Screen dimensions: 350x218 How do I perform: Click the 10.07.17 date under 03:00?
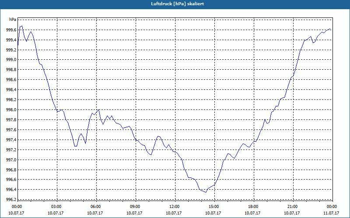pyautogui.click(x=56, y=213)
